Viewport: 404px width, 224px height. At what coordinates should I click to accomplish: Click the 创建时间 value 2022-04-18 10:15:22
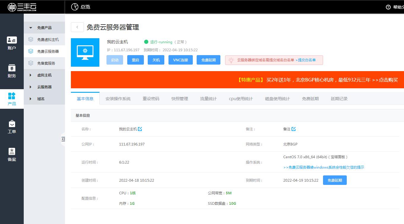tap(136, 180)
